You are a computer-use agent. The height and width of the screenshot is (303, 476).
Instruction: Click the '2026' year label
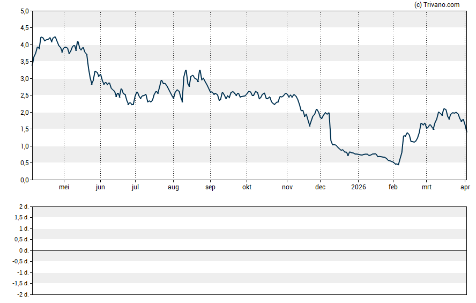point(358,187)
